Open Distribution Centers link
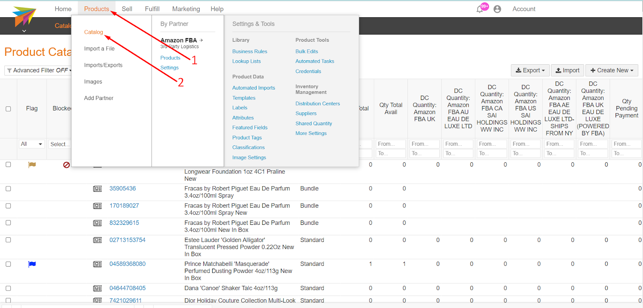 tap(317, 104)
